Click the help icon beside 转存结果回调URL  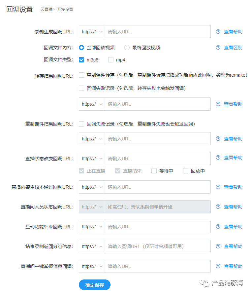click(x=218, y=104)
